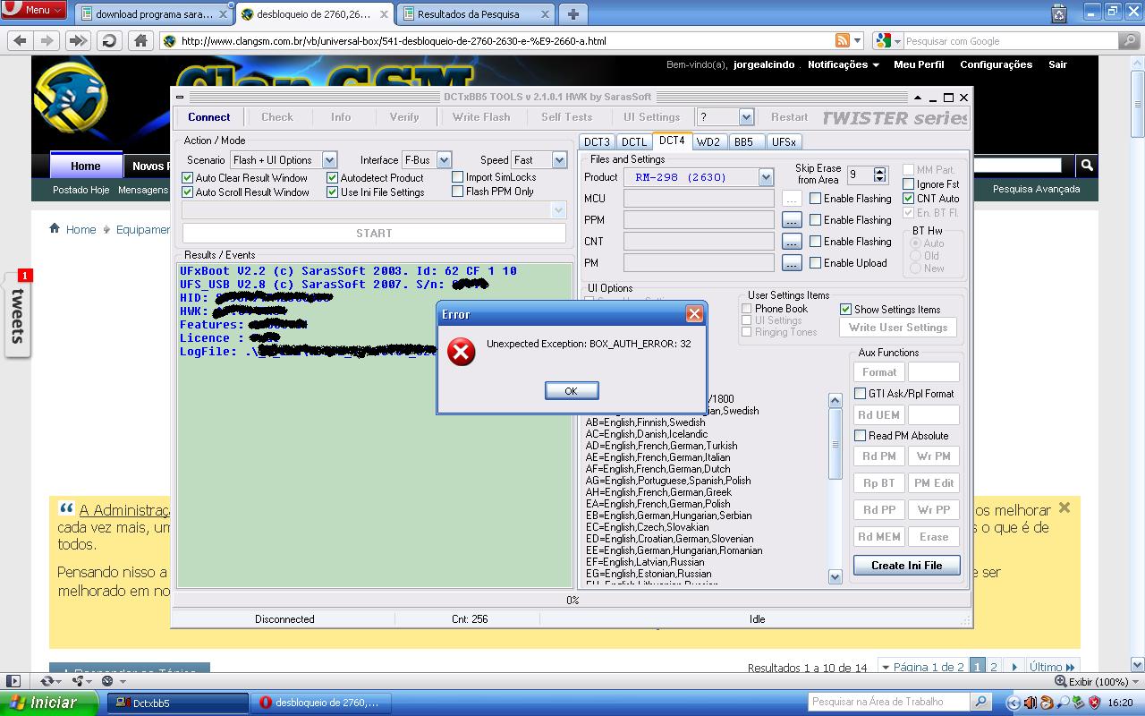1145x716 pixels.
Task: Browse for PPM file with ellipsis button
Action: pos(792,220)
